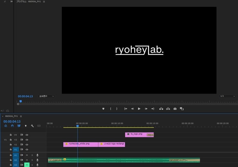Image resolution: width=238 pixels, height=167 pixels.
Task: Click the Program monitor playhead scrubber
Action: 21,101
